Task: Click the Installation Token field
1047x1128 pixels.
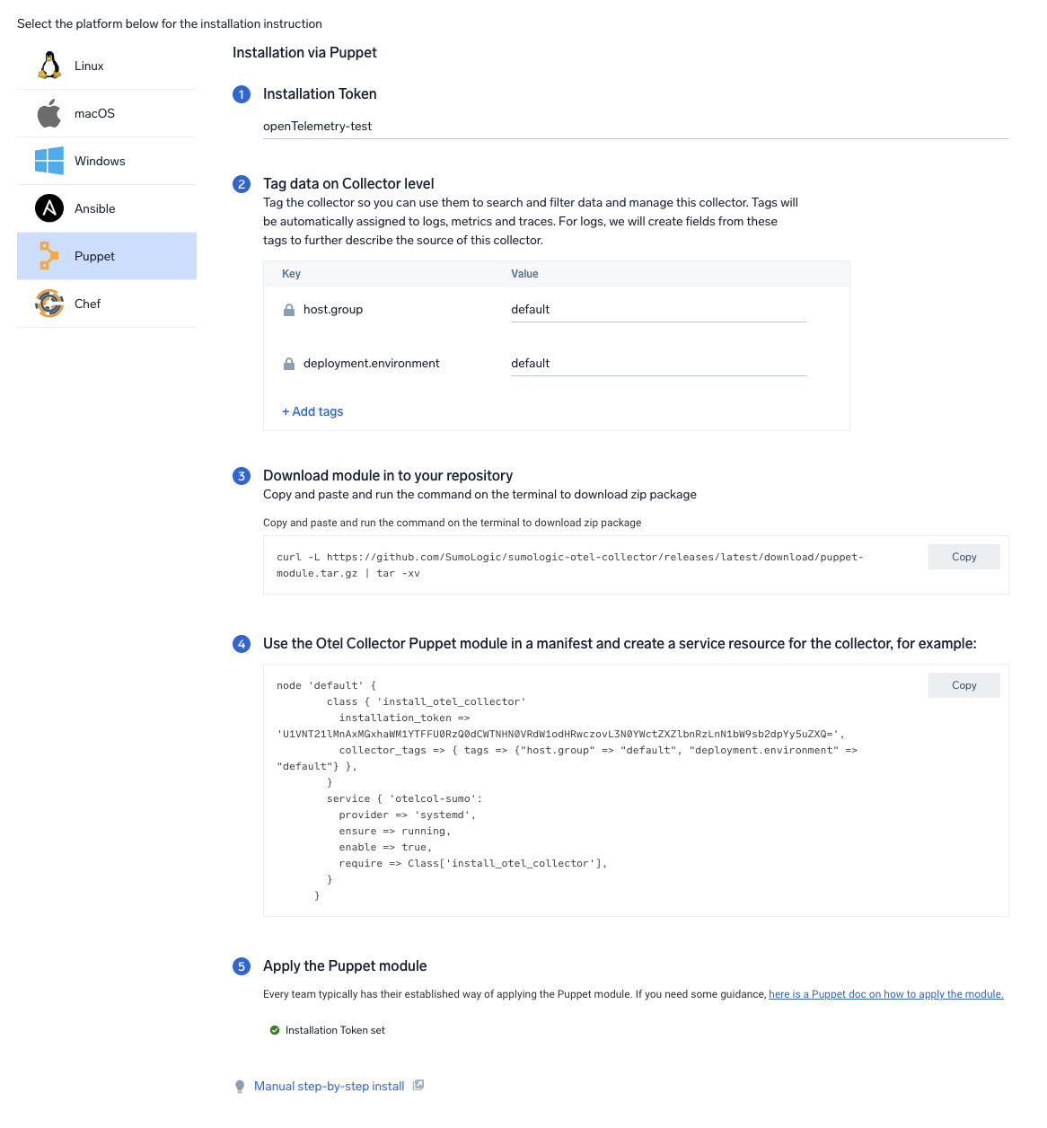Action: [635, 127]
